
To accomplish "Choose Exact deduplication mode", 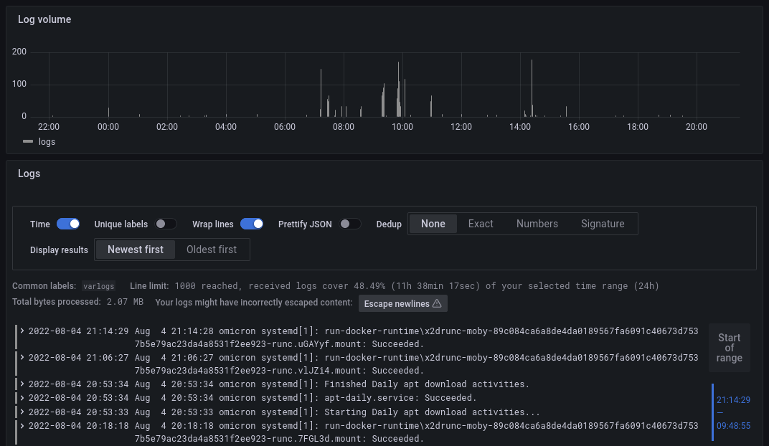I will (481, 224).
